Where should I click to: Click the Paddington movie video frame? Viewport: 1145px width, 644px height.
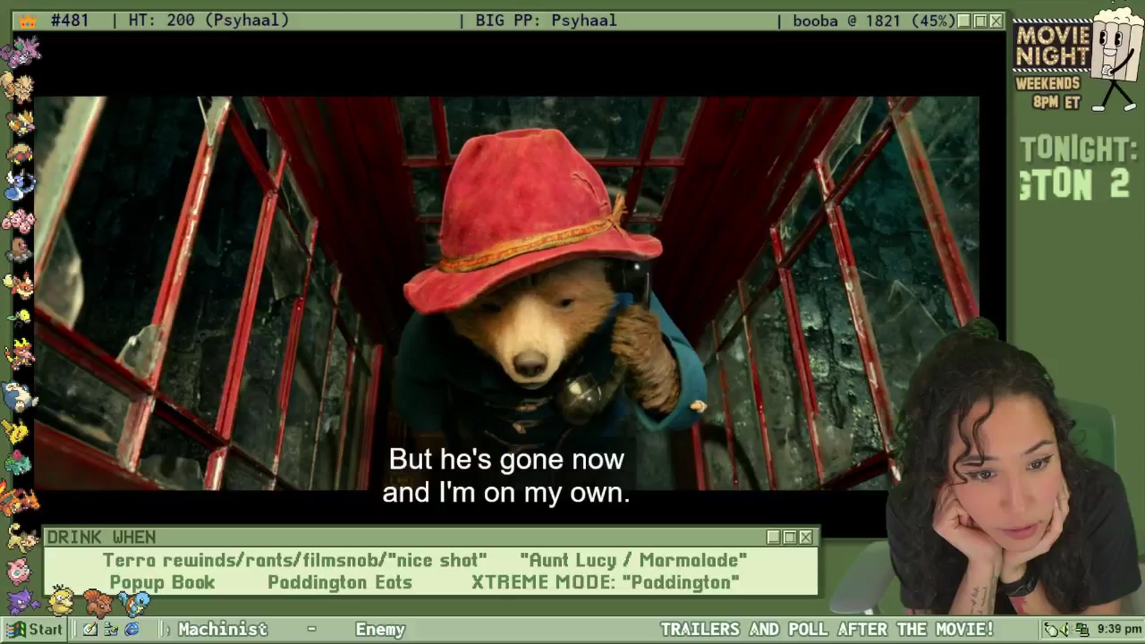(x=506, y=293)
